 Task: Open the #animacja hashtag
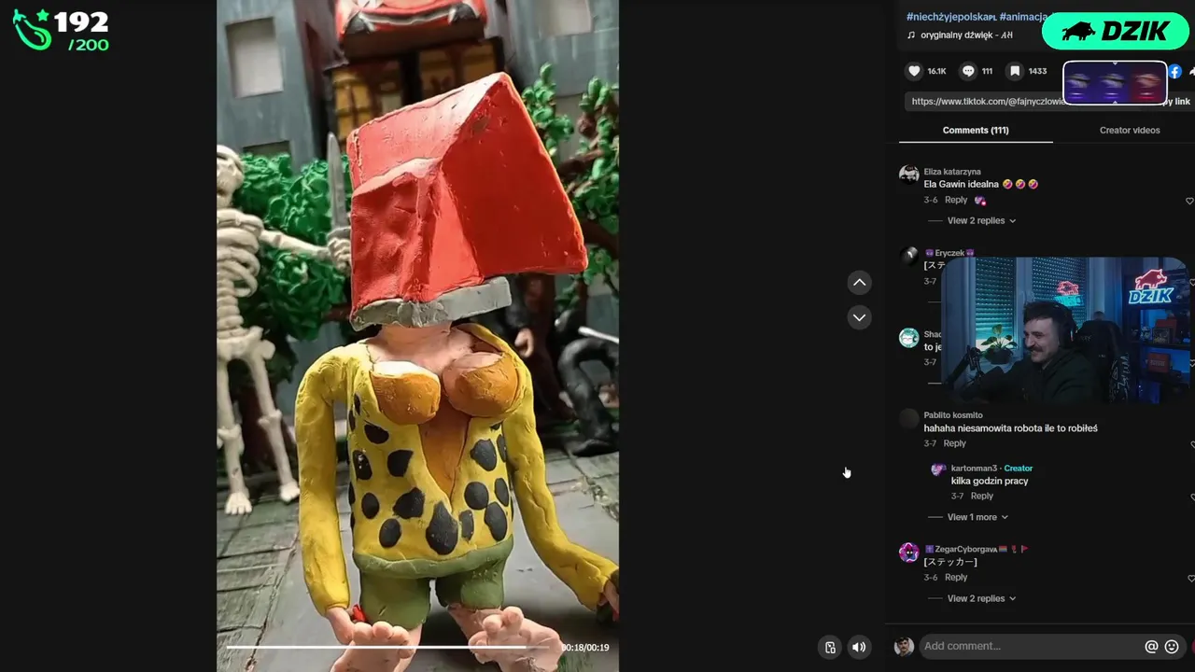1023,17
